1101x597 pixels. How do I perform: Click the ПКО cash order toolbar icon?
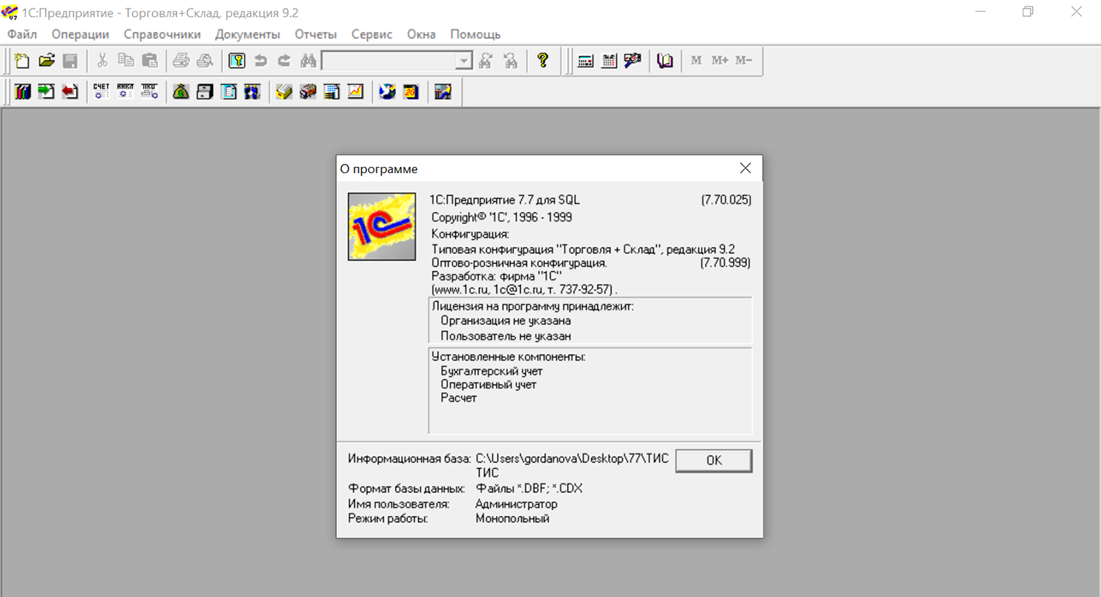[150, 92]
